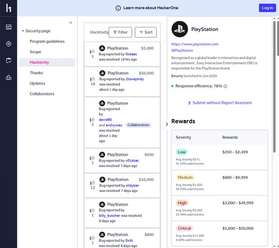Open the Collaborators page
The width and height of the screenshot is (279, 248).
point(42,94)
